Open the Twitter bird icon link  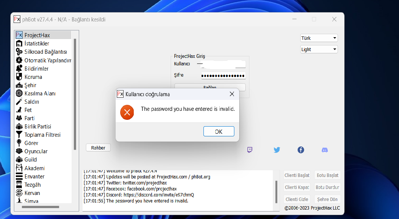click(x=277, y=150)
